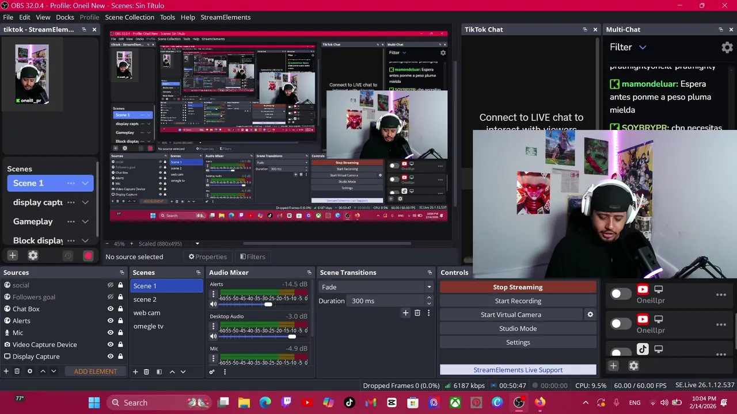
Task: Open TikTok app from the Windows taskbar
Action: click(x=349, y=402)
